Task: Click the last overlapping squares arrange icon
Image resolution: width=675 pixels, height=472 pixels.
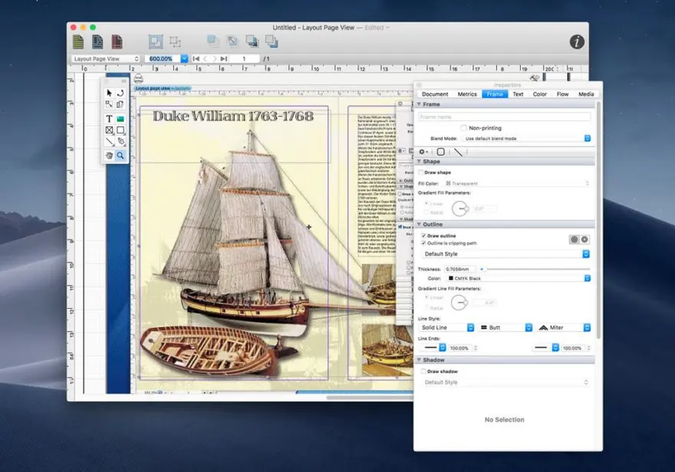Action: [x=272, y=41]
